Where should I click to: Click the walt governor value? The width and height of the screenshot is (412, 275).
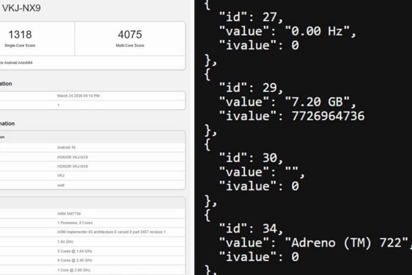pos(60,185)
